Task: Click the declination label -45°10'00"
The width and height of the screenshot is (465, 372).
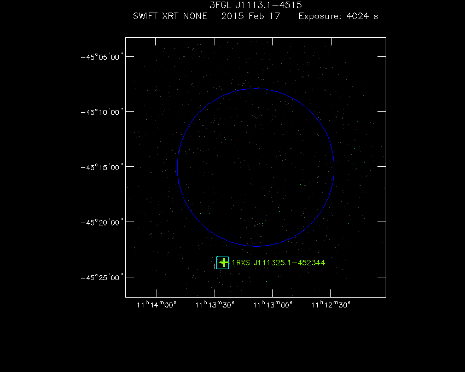Action: (x=102, y=112)
